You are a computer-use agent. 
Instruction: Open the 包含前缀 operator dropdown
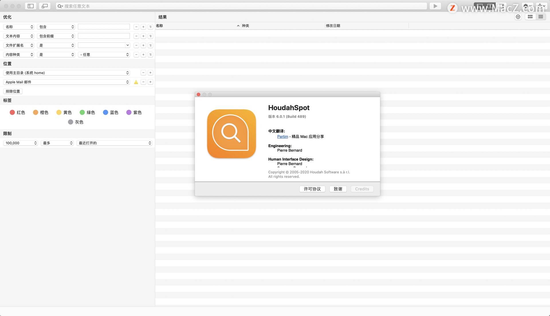coord(56,36)
